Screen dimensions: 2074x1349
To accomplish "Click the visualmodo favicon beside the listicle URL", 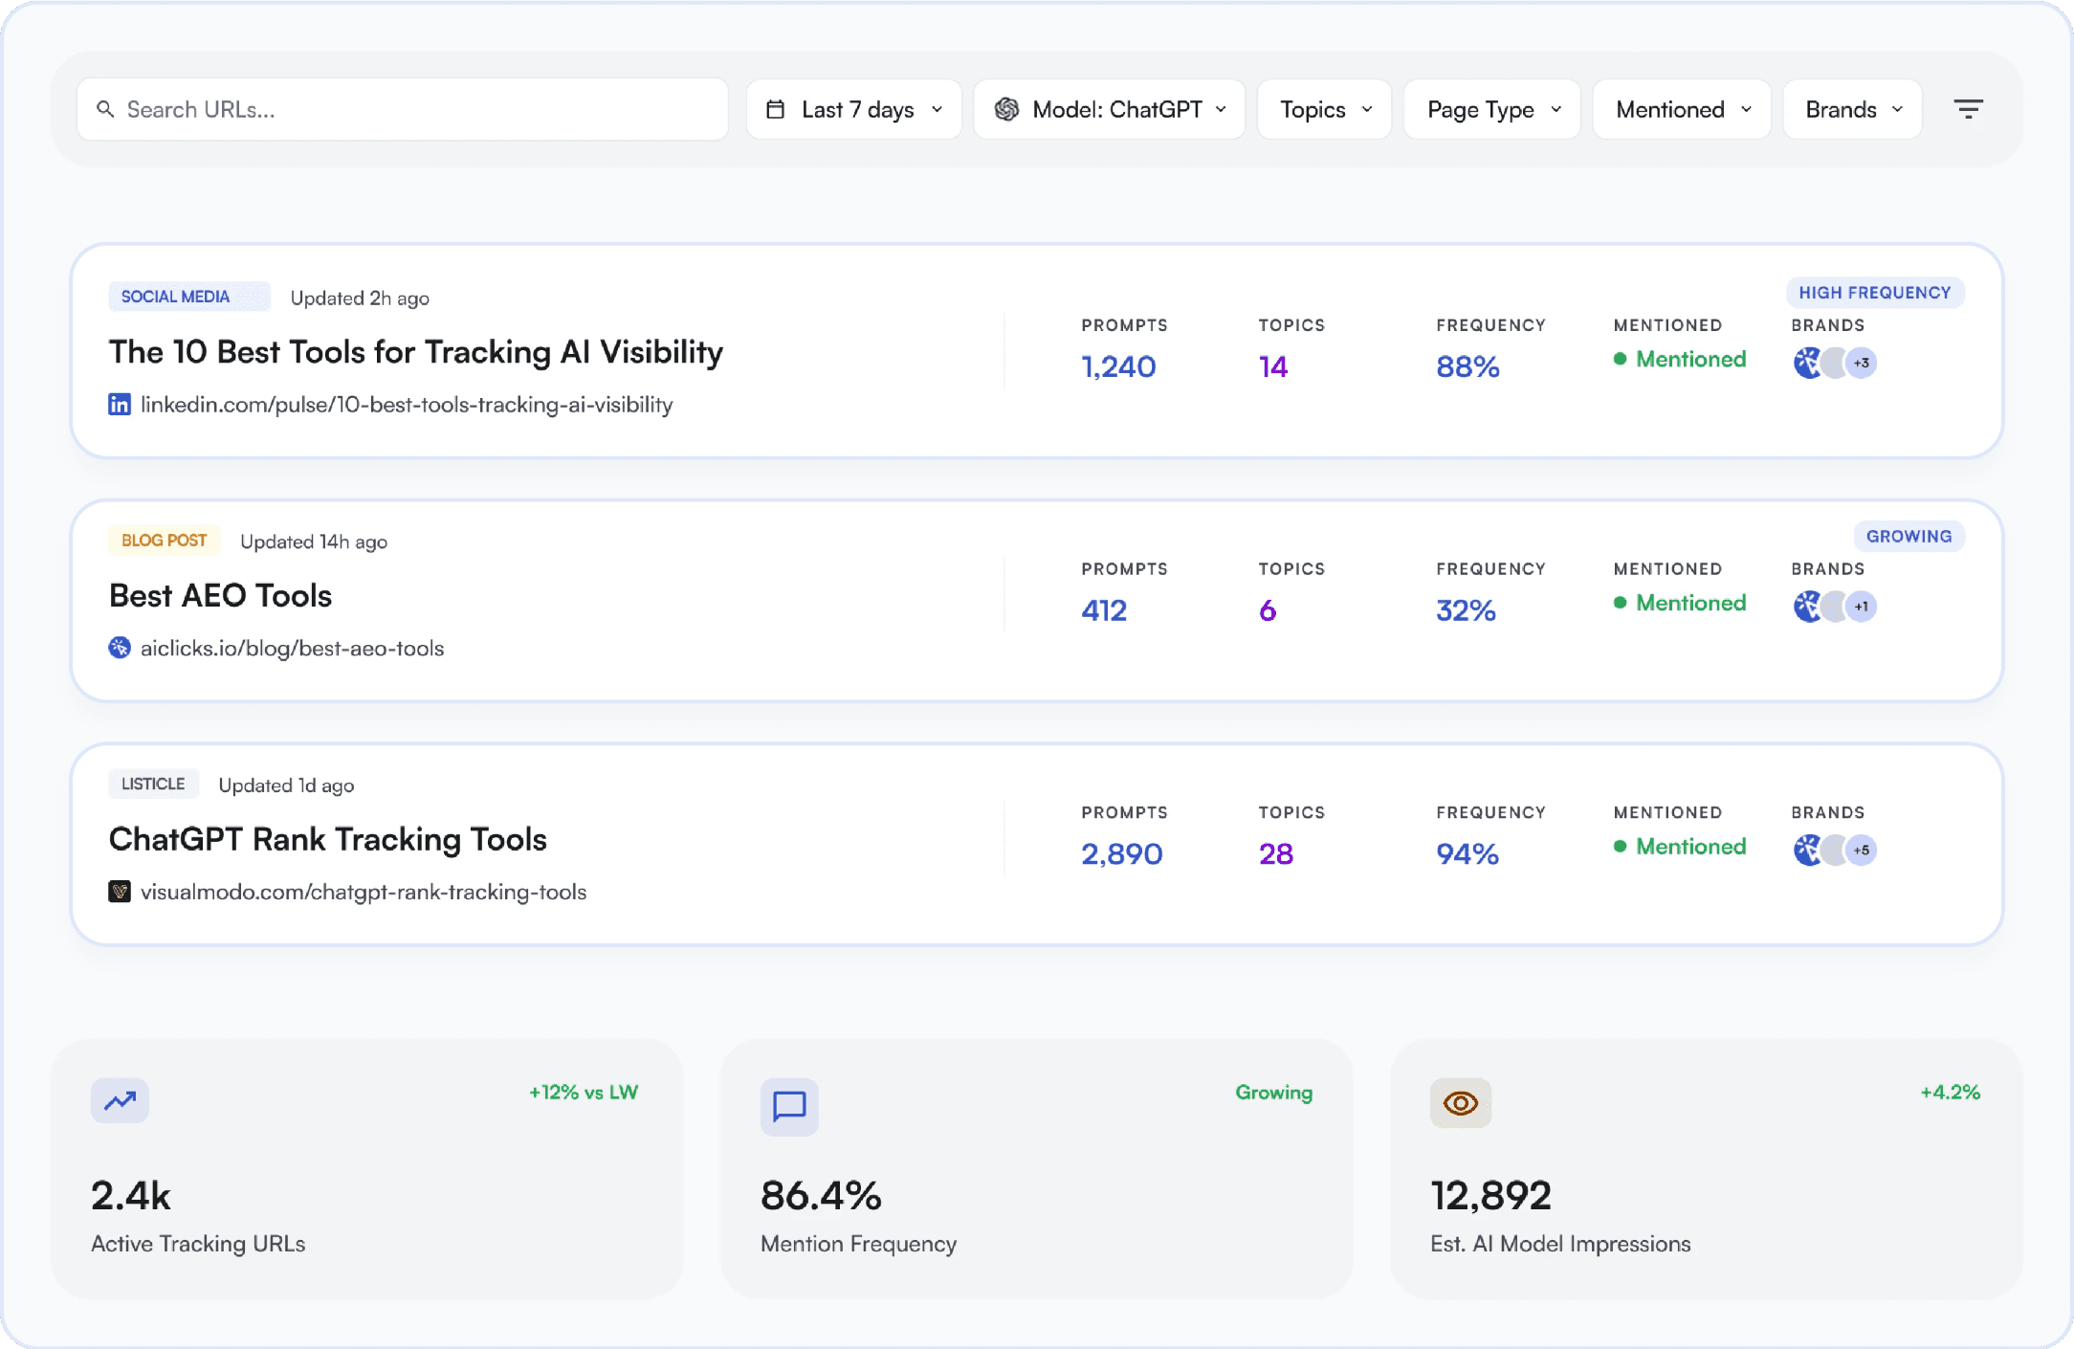I will click(x=120, y=892).
